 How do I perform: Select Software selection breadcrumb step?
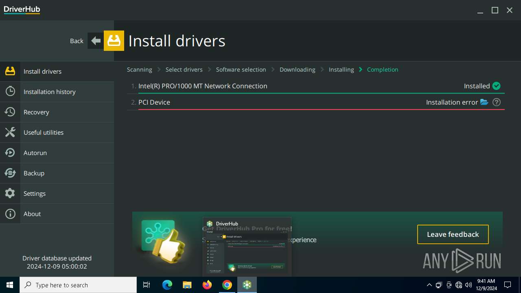pyautogui.click(x=241, y=70)
